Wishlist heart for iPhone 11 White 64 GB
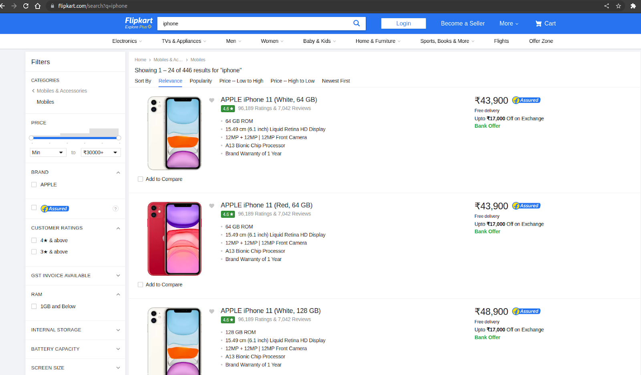 (x=212, y=100)
